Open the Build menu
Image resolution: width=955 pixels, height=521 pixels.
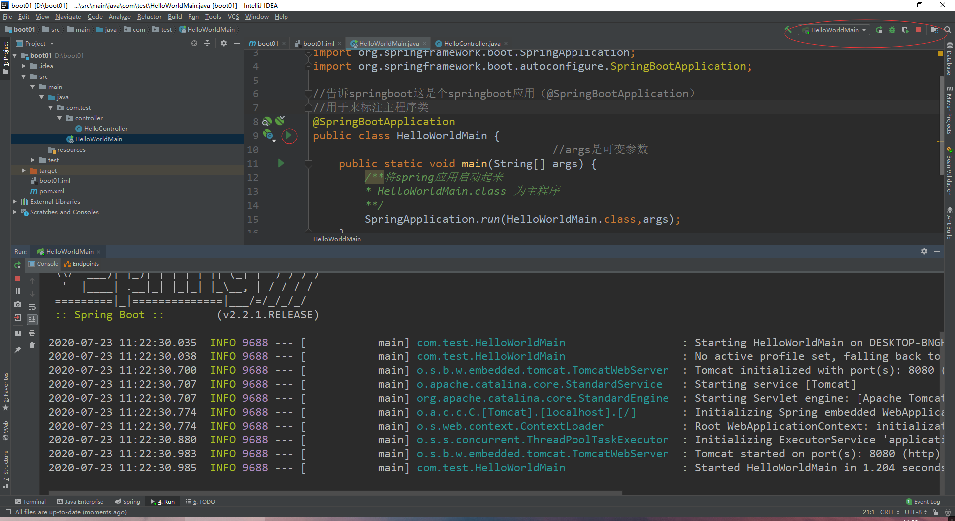click(175, 16)
